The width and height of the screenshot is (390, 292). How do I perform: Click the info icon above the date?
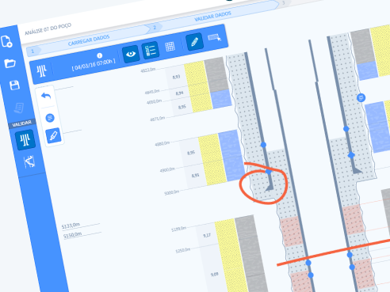[x=100, y=55]
